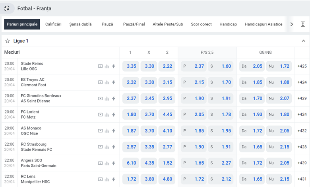Open statistics icon for Stade Reims match
This screenshot has width=310, height=187.
tap(107, 66)
